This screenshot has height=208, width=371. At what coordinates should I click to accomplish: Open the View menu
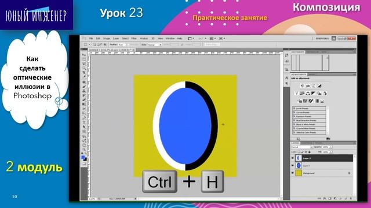coord(160,39)
